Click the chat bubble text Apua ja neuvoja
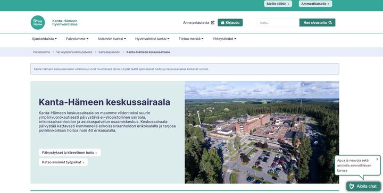This screenshot has height=193, width=383. 354,165
